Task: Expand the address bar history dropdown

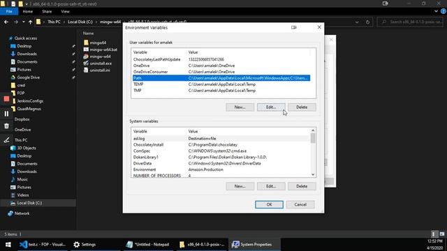Action: pyautogui.click(x=357, y=22)
